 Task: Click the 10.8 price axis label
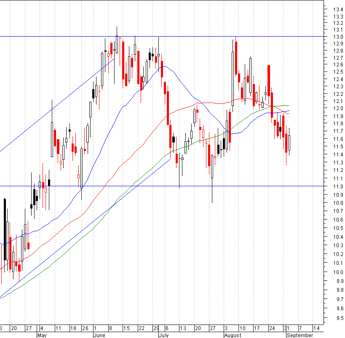tap(338, 203)
